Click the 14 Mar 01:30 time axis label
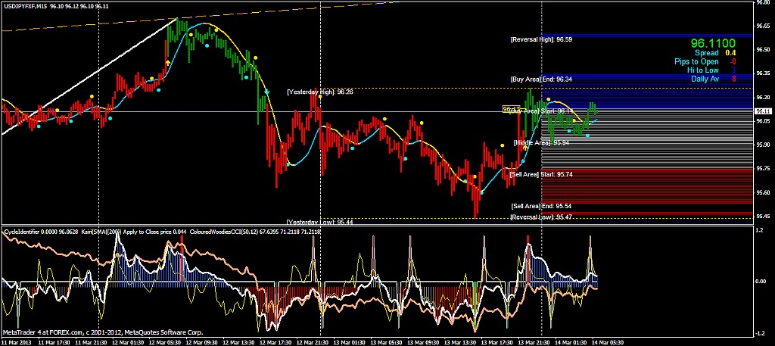775x346 pixels. pyautogui.click(x=569, y=342)
